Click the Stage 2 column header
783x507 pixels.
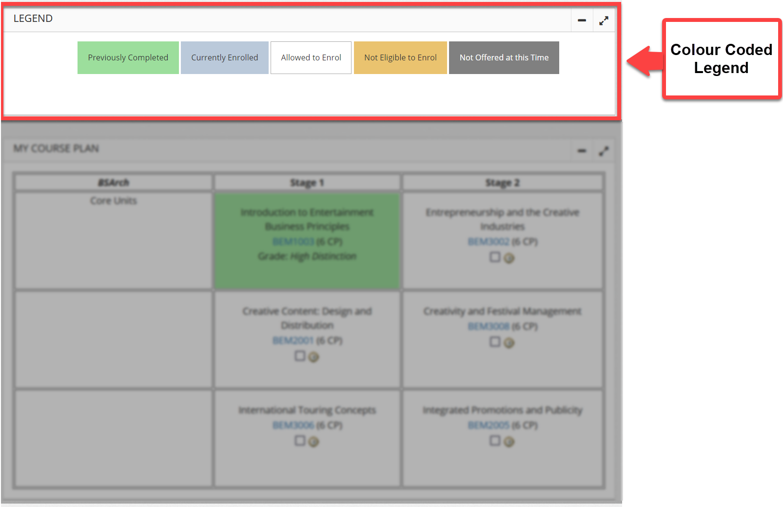(x=502, y=183)
